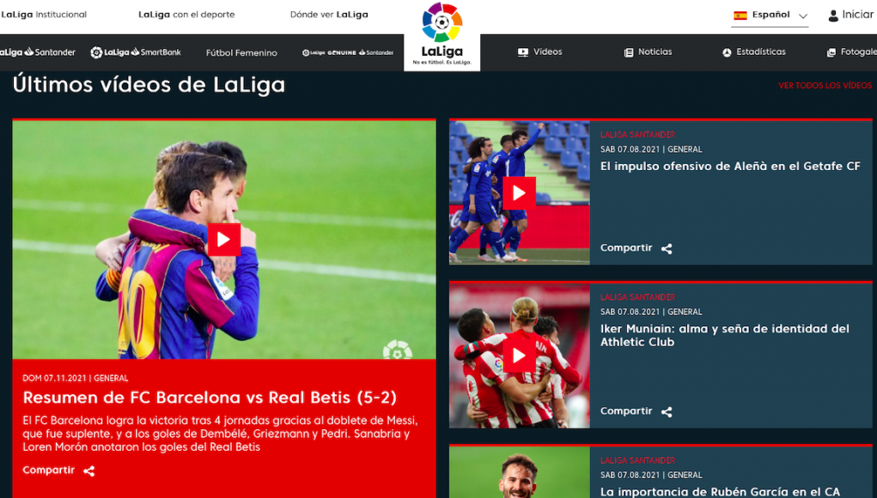Play the Iker Muniain video
The image size is (877, 498).
click(x=519, y=355)
